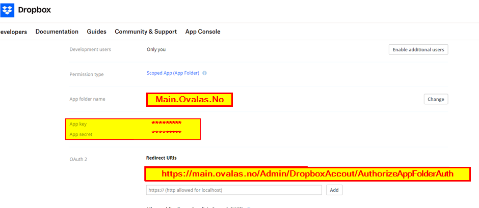Screen dimensions: 479x208
Task: Open the Scoped App (App Folder) link
Action: [x=173, y=73]
